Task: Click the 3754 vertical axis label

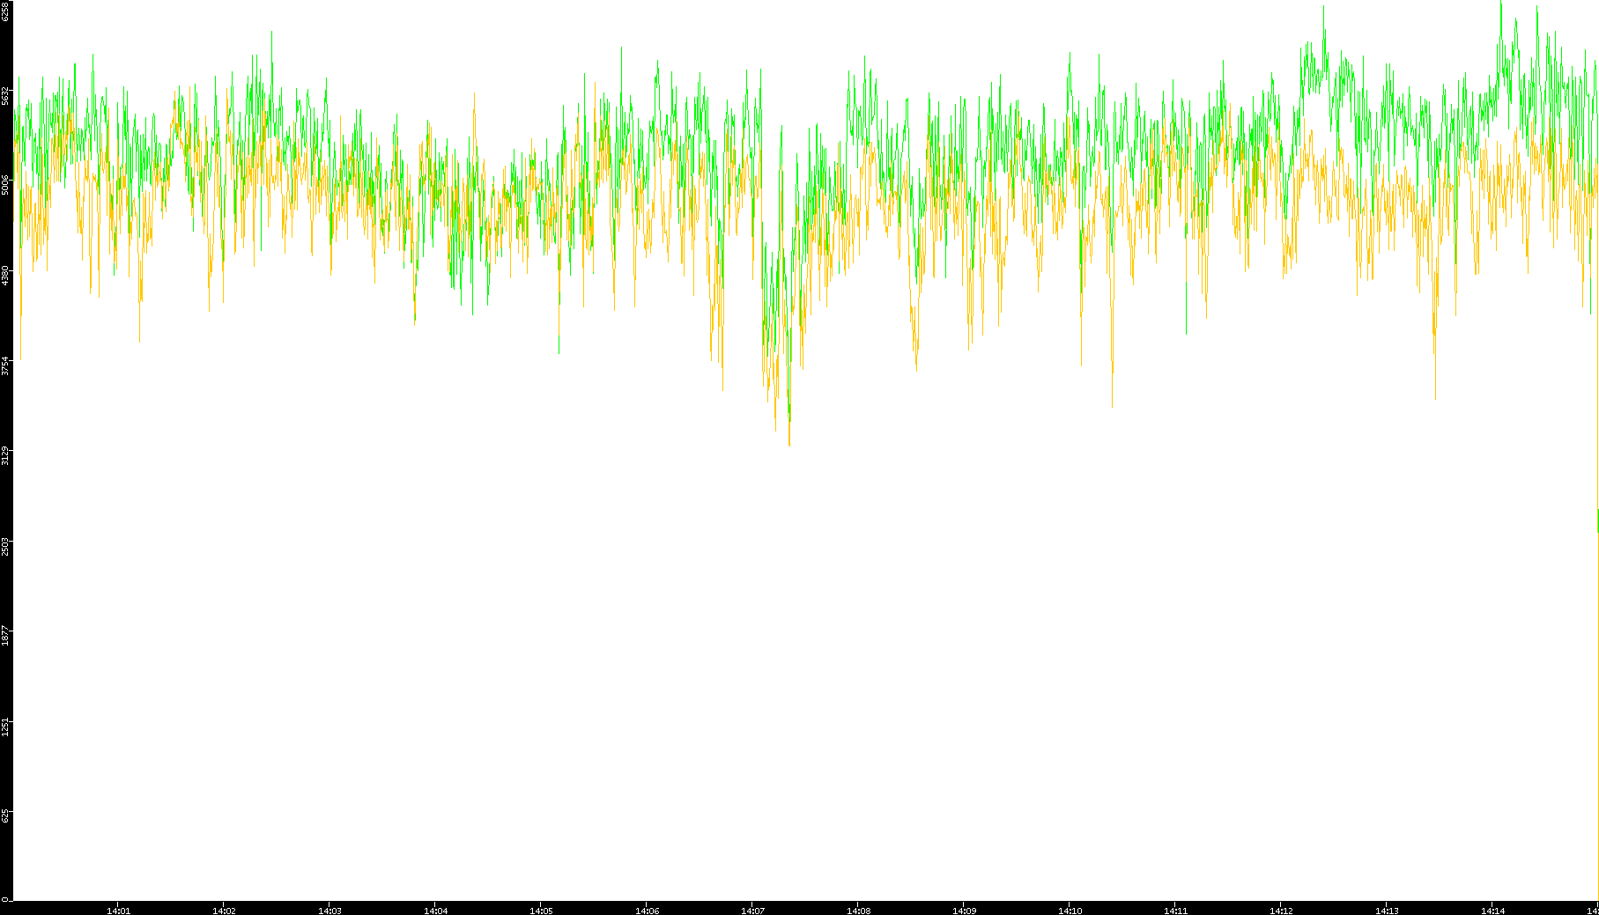Action: (5, 365)
